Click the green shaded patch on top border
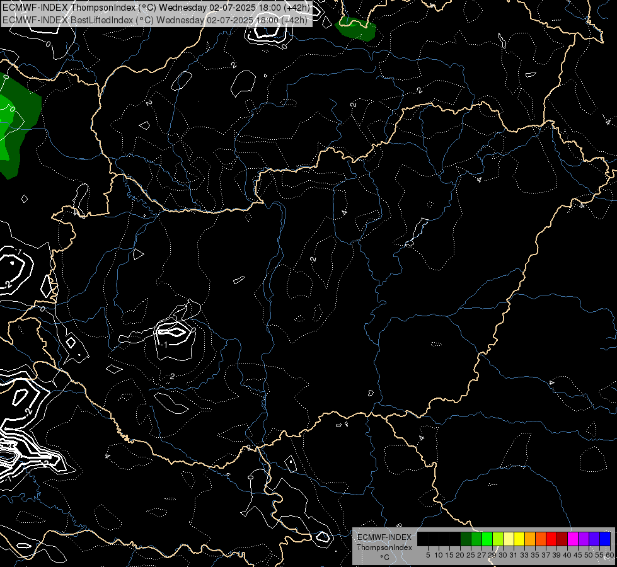617x567 pixels. 355,29
